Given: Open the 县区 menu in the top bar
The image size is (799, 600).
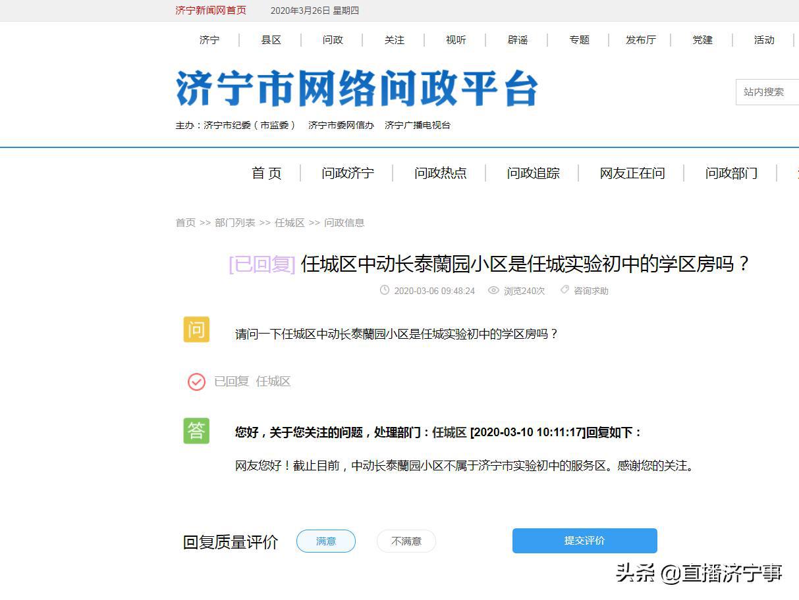Looking at the screenshot, I should [x=271, y=40].
